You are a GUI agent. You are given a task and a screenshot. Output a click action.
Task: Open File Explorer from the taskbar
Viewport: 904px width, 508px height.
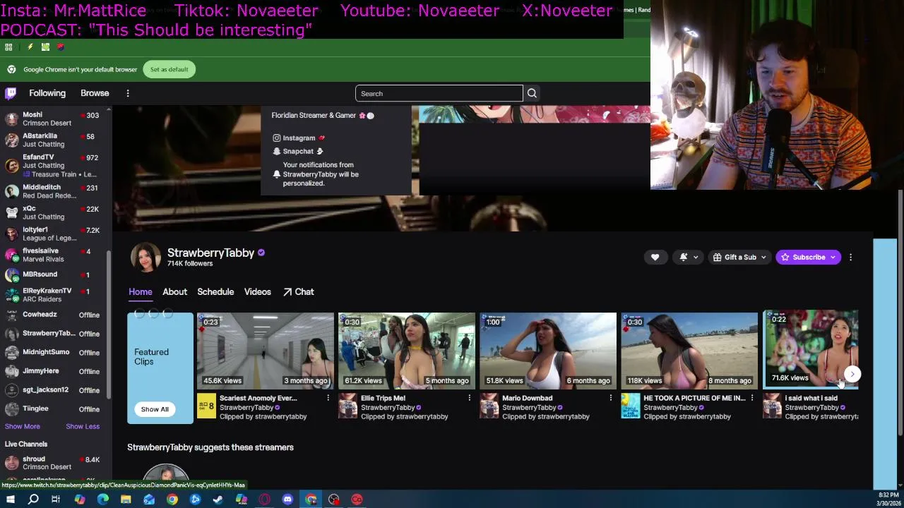click(126, 500)
